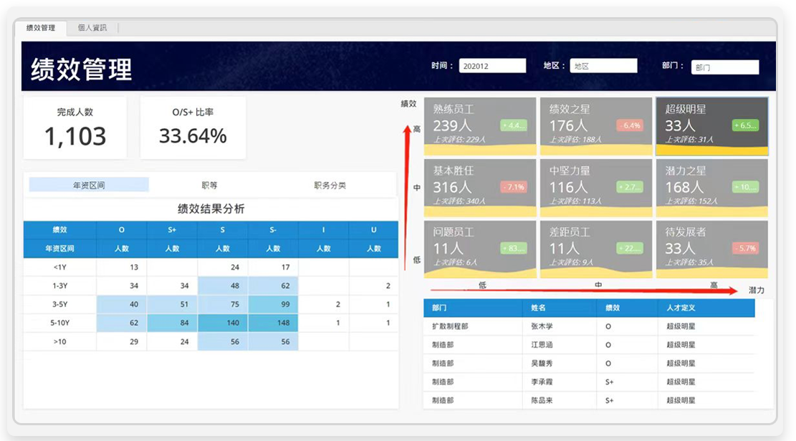Open the 個人資訊 tab
The width and height of the screenshot is (796, 441).
92,28
